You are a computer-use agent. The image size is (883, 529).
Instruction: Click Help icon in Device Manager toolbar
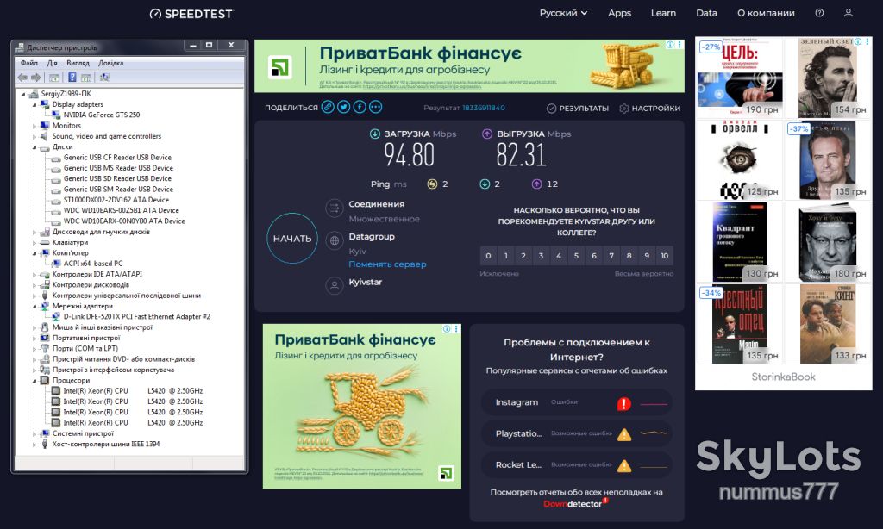[72, 78]
